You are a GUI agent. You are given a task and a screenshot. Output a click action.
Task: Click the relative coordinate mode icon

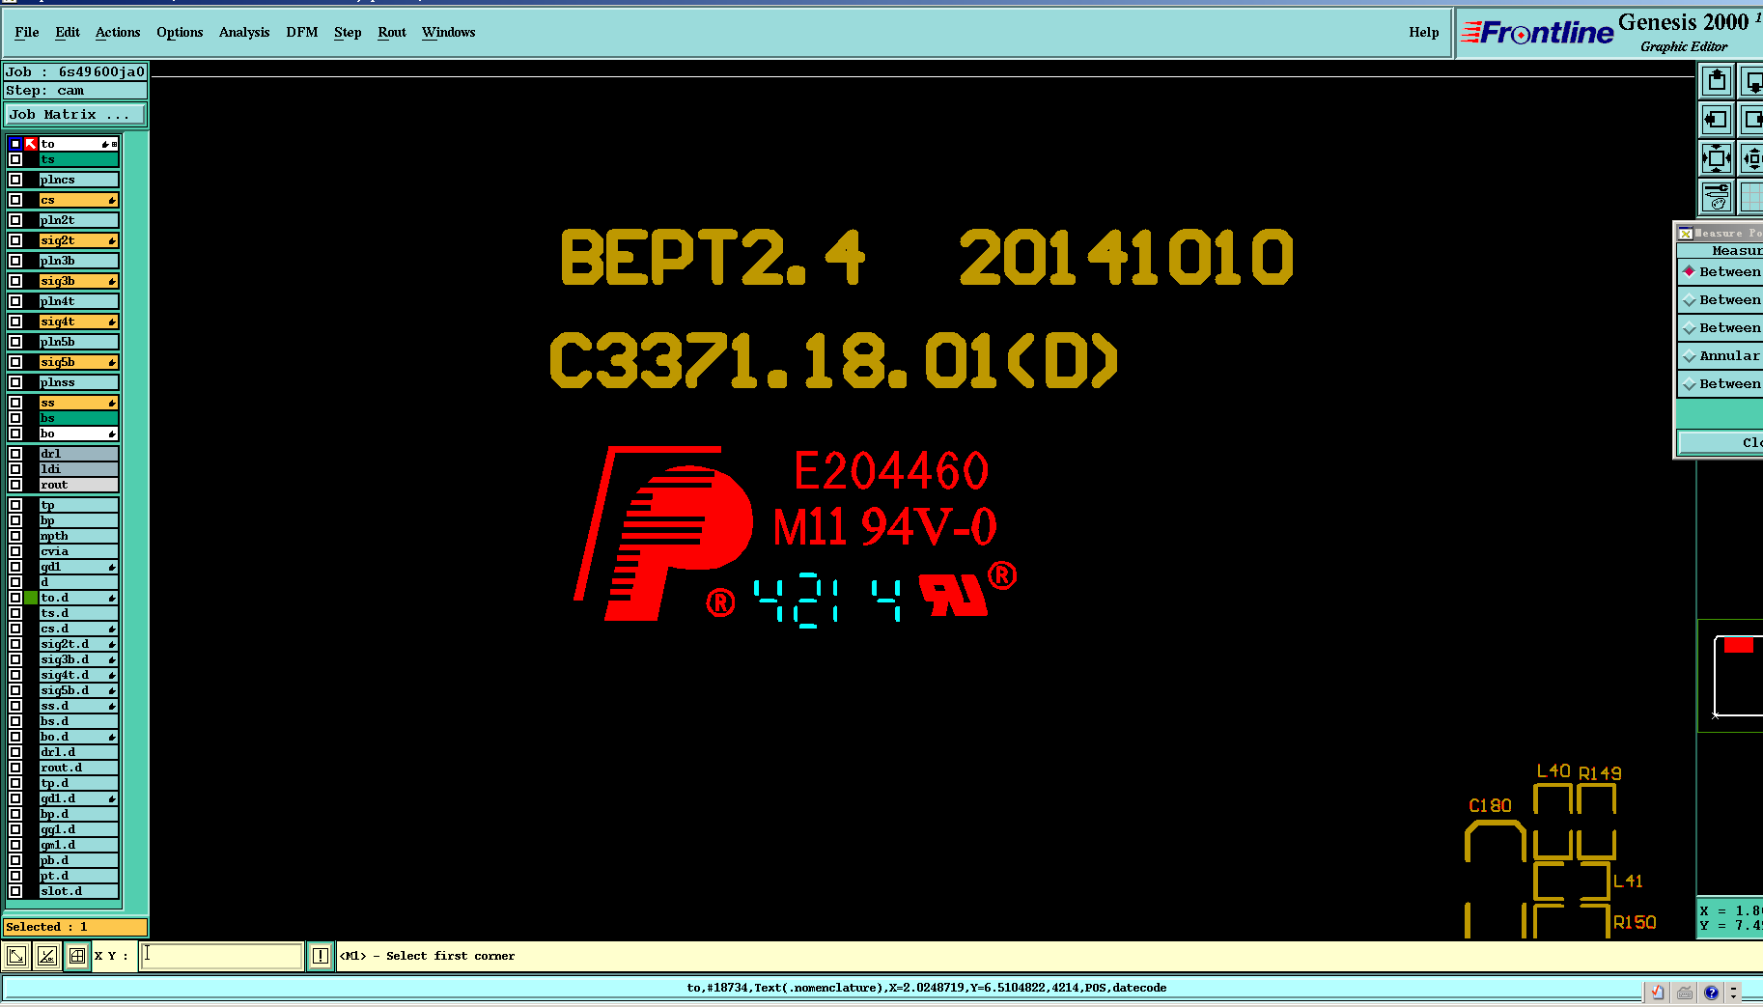[x=46, y=956]
